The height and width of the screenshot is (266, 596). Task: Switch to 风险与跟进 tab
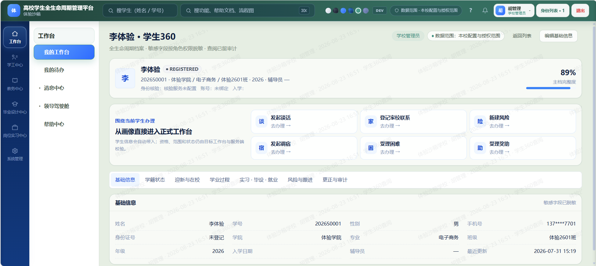click(x=300, y=180)
